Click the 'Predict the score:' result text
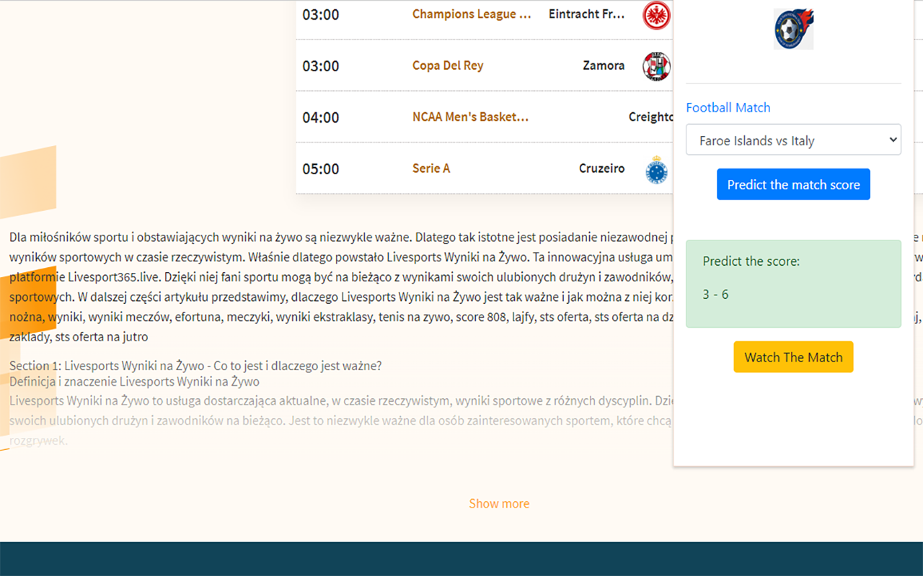923x576 pixels. 751,261
